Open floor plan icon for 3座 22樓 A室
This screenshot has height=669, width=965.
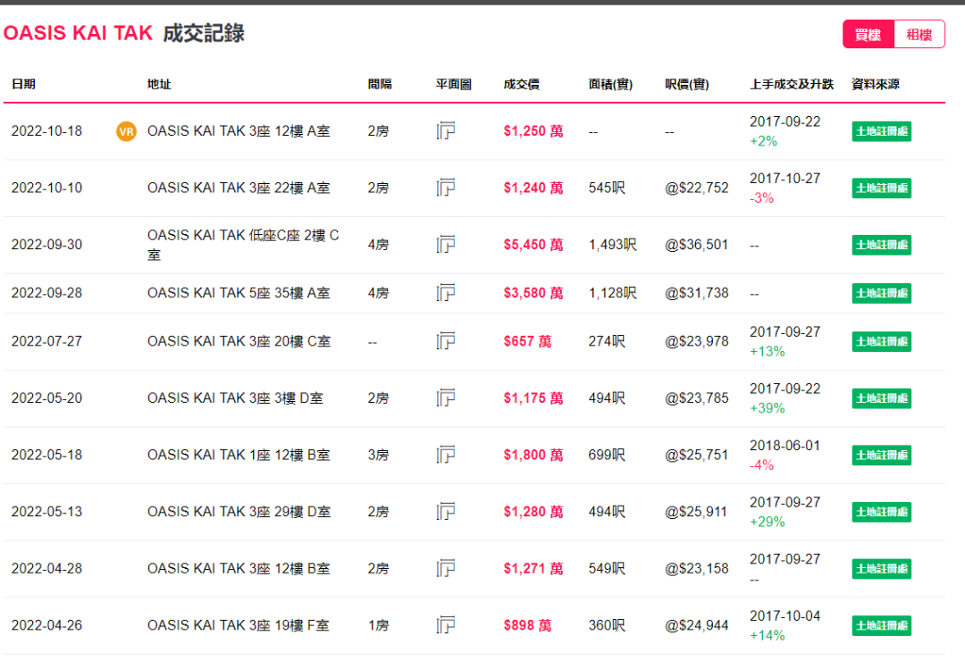(446, 188)
